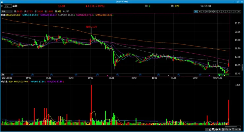
Task: Select the crosshair cursor tool icon
Action: point(227,129)
